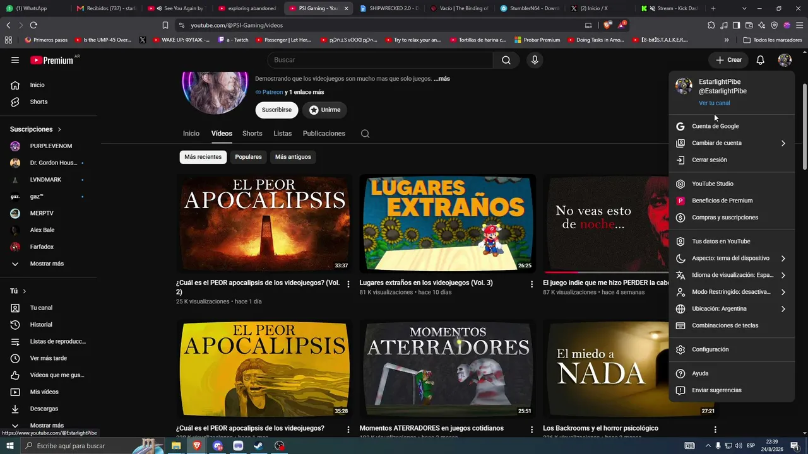
Task: Click the browser address bar URL
Action: point(237,25)
